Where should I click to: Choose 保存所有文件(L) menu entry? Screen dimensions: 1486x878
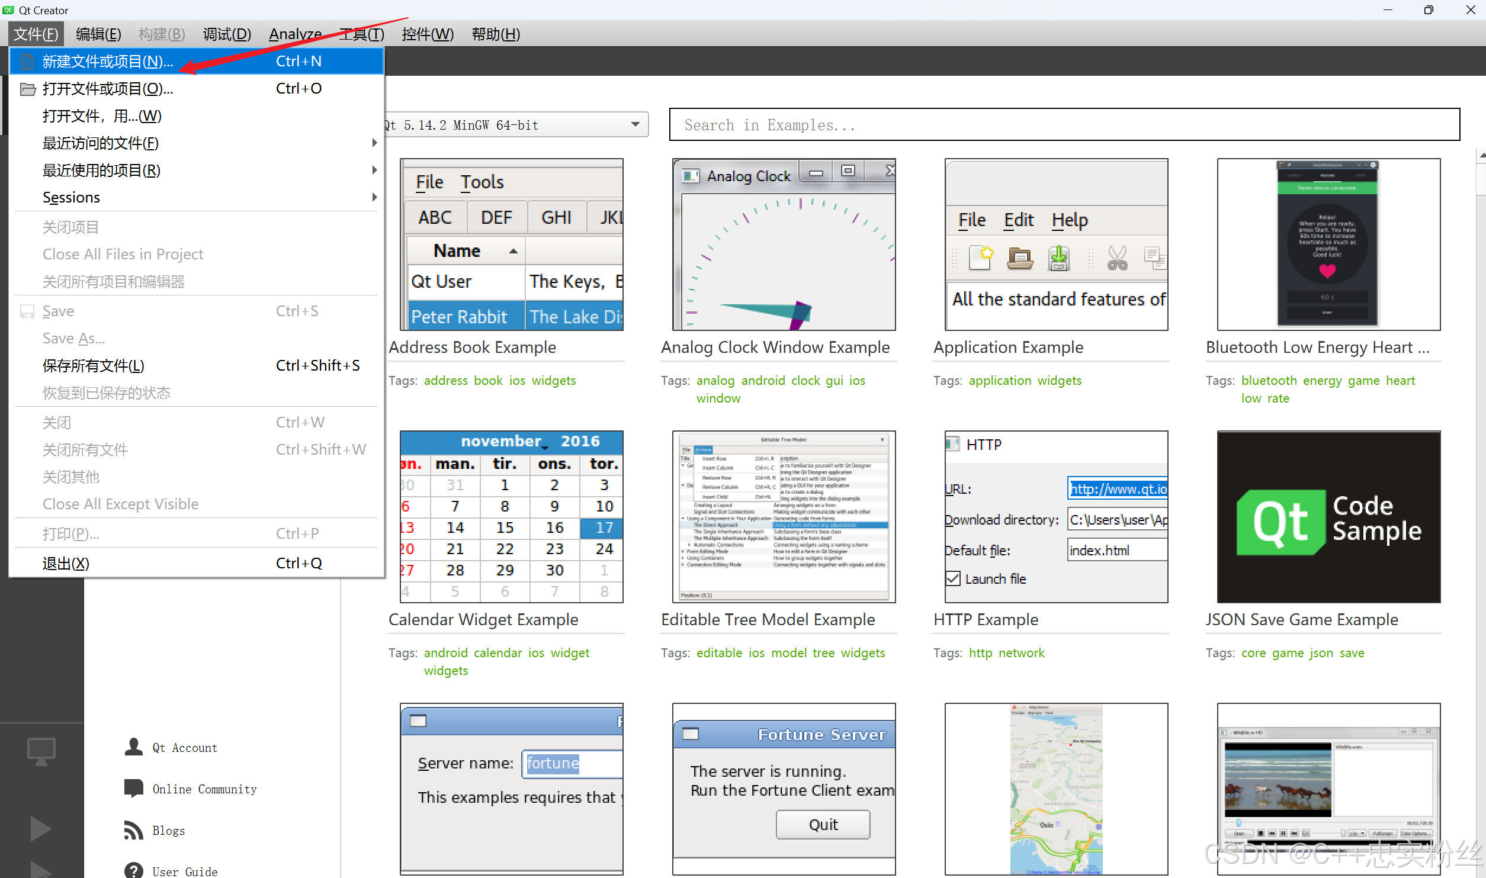pos(197,365)
